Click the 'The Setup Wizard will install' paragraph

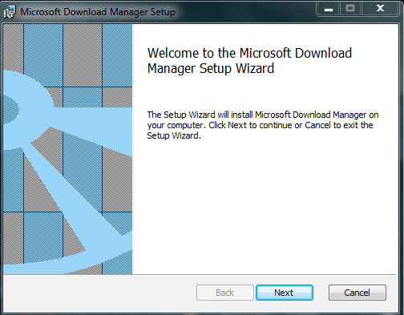[x=263, y=125]
